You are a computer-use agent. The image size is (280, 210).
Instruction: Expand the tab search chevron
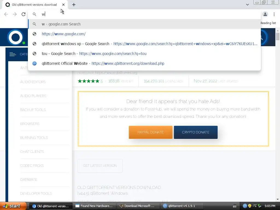click(247, 5)
